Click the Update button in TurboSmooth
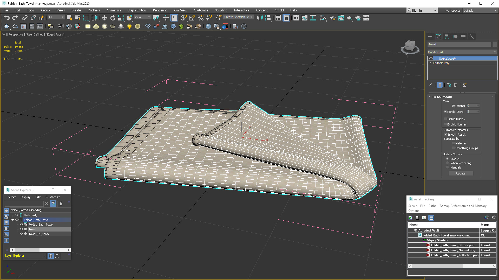The image size is (499, 280). tap(461, 173)
